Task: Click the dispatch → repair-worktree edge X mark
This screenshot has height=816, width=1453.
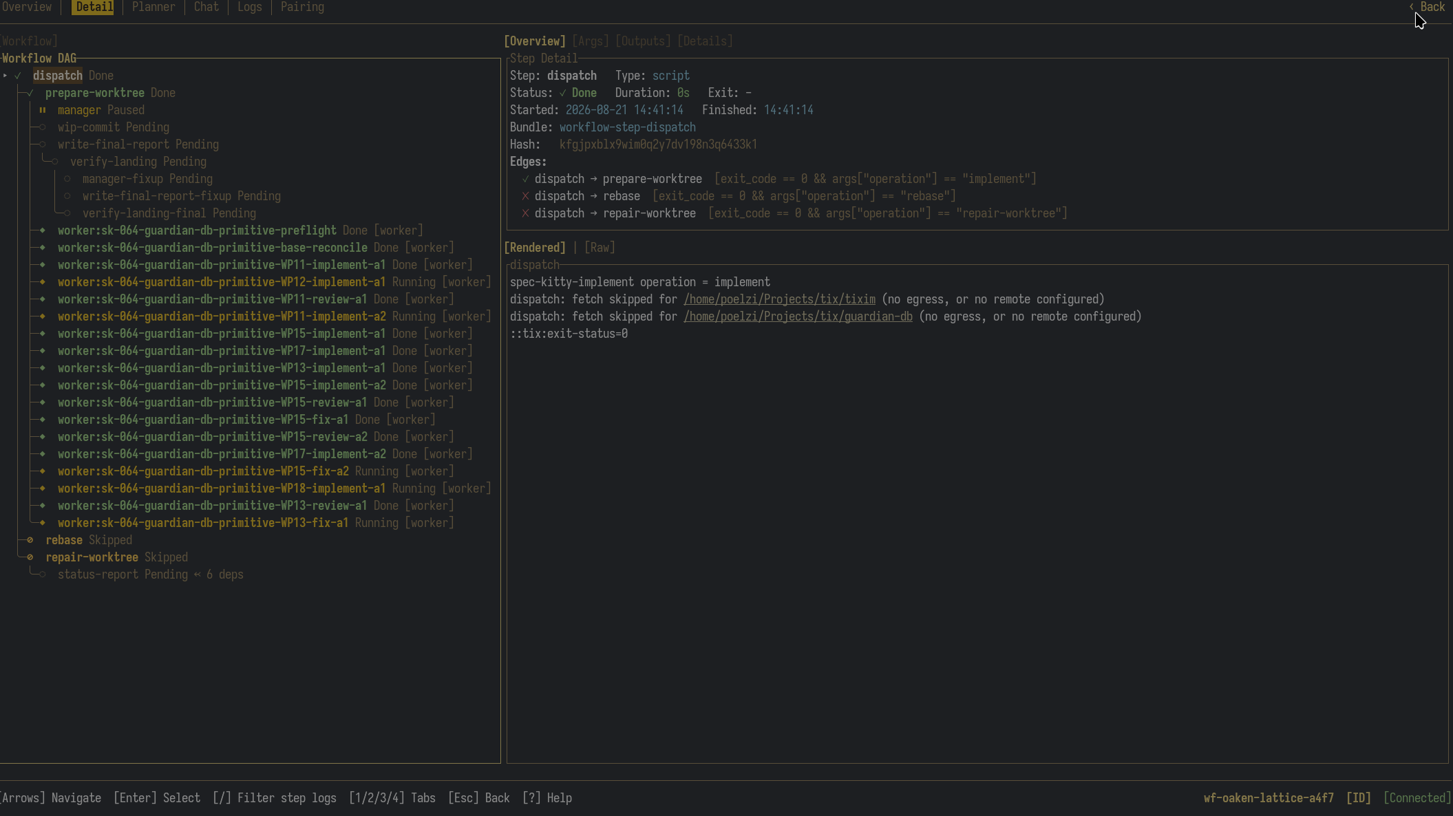Action: [x=526, y=213]
